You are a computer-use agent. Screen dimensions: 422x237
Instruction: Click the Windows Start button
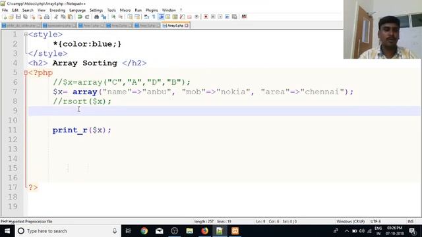coord(7,231)
